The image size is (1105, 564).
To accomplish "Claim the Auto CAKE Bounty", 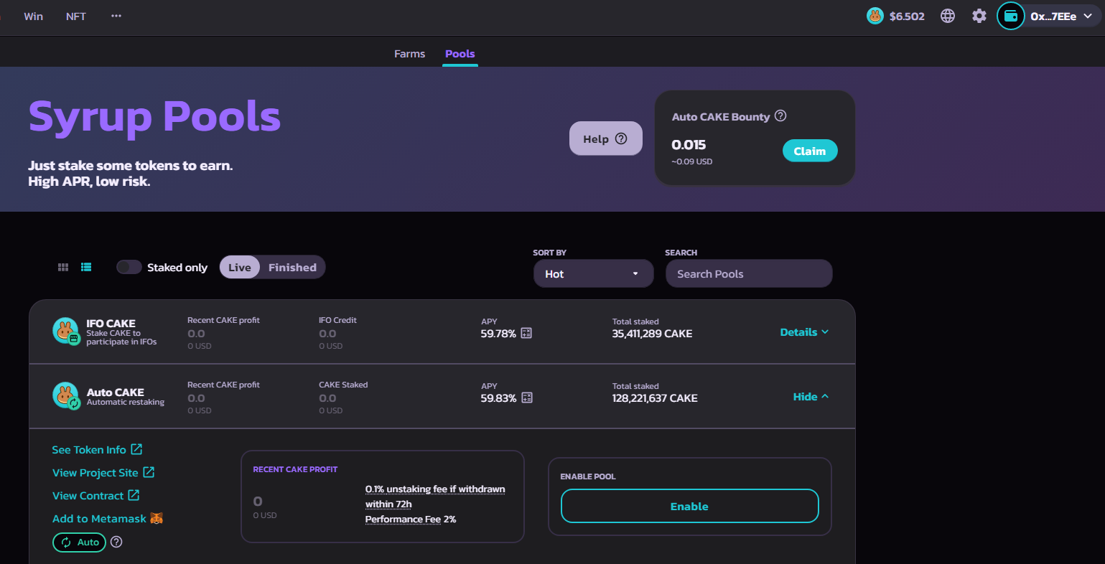I will pyautogui.click(x=809, y=151).
